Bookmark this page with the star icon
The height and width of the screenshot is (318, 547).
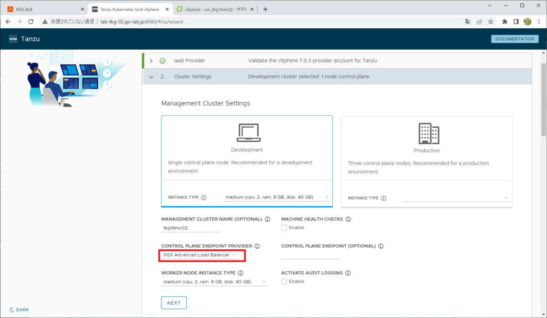(491, 21)
